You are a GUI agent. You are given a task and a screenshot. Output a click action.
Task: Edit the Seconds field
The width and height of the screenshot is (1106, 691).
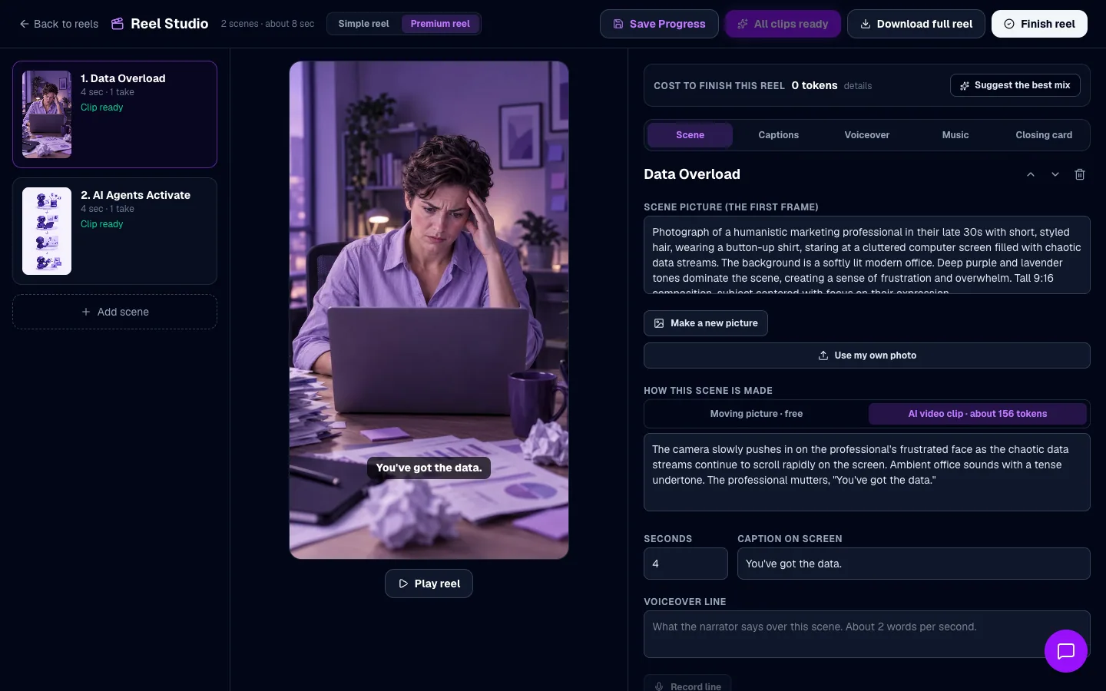tap(685, 564)
